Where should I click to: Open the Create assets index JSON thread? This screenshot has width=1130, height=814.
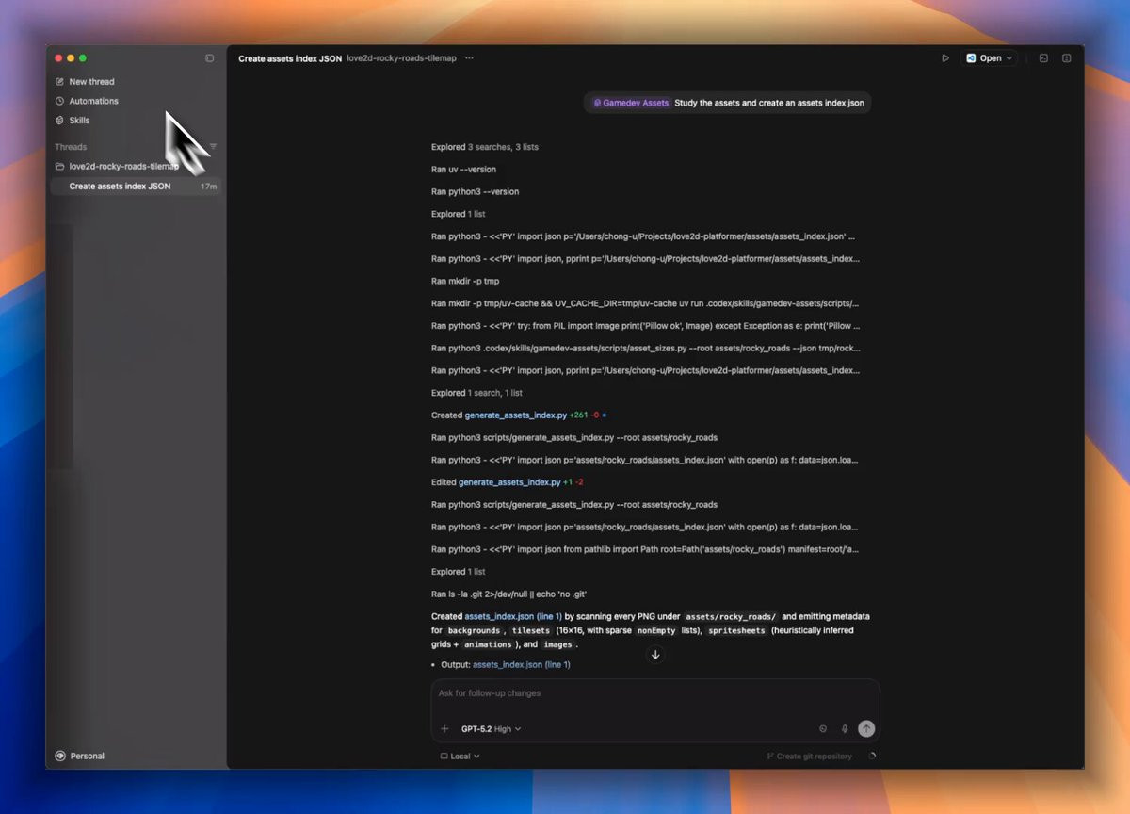pyautogui.click(x=136, y=187)
